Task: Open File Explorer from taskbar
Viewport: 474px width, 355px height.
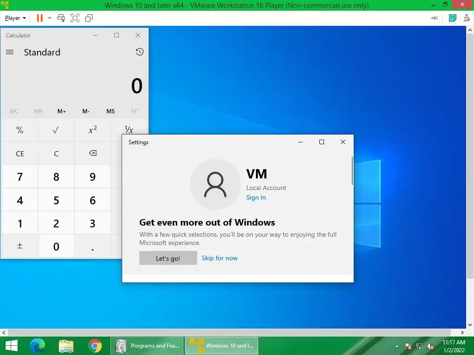Action: point(66,346)
